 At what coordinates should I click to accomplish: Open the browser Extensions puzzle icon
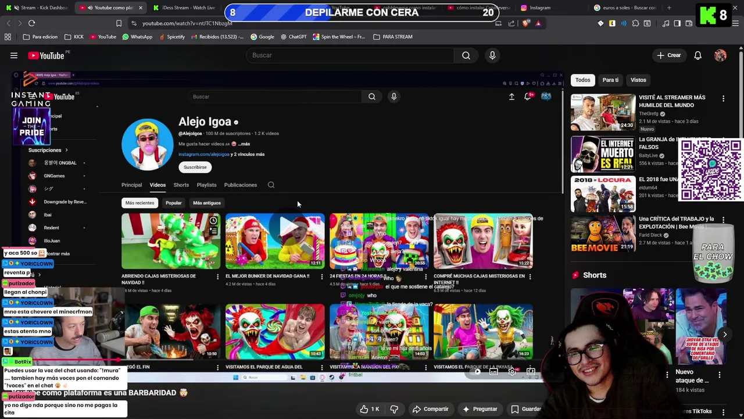(x=635, y=23)
